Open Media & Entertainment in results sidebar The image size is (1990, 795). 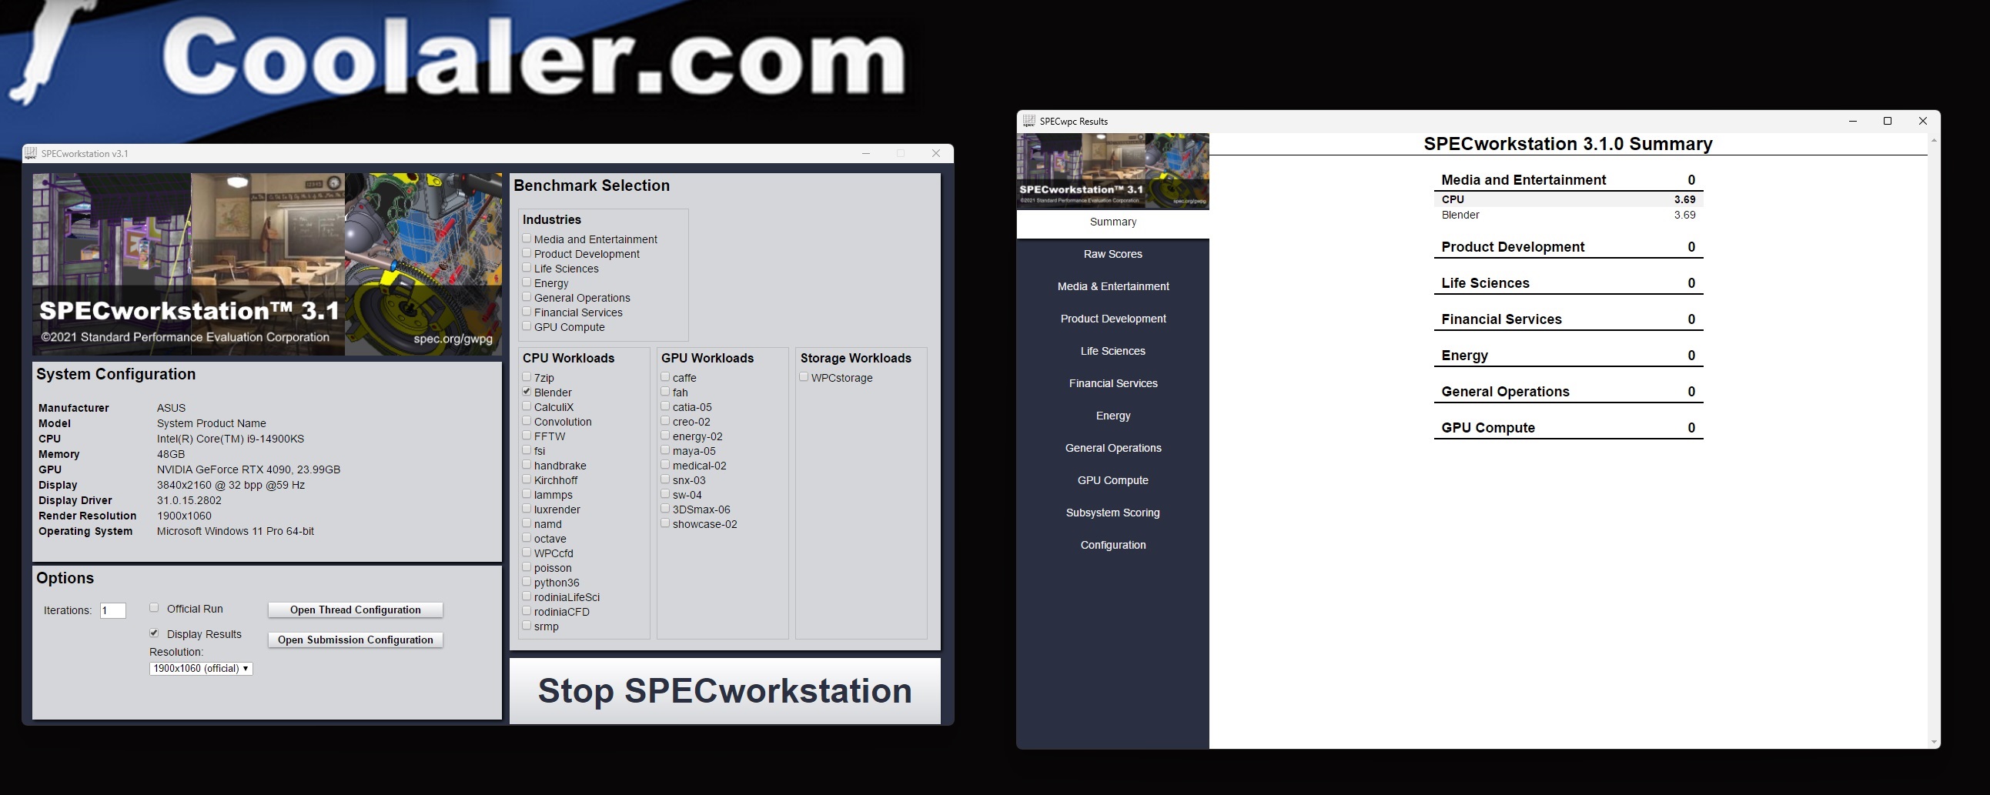1112,286
